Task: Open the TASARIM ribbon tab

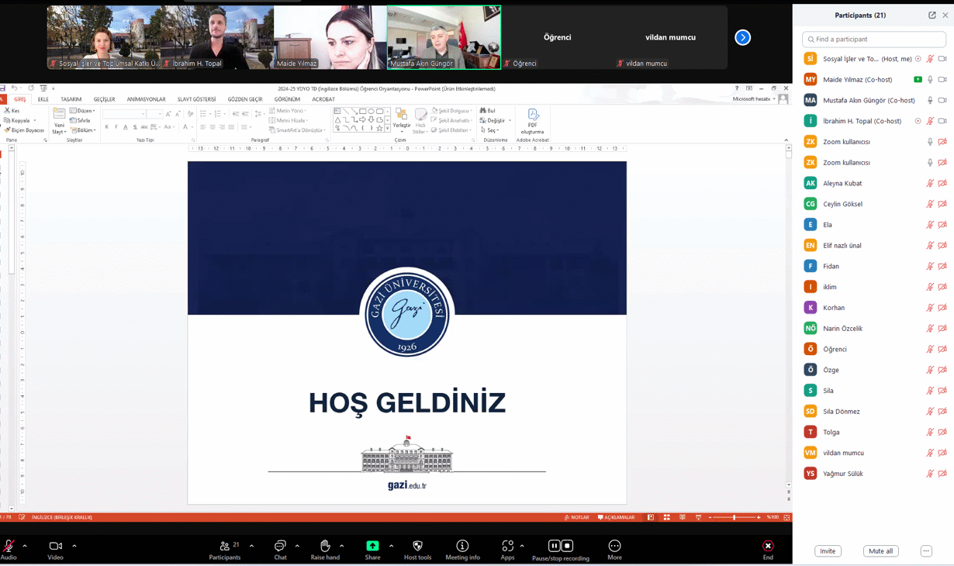Action: 71,99
